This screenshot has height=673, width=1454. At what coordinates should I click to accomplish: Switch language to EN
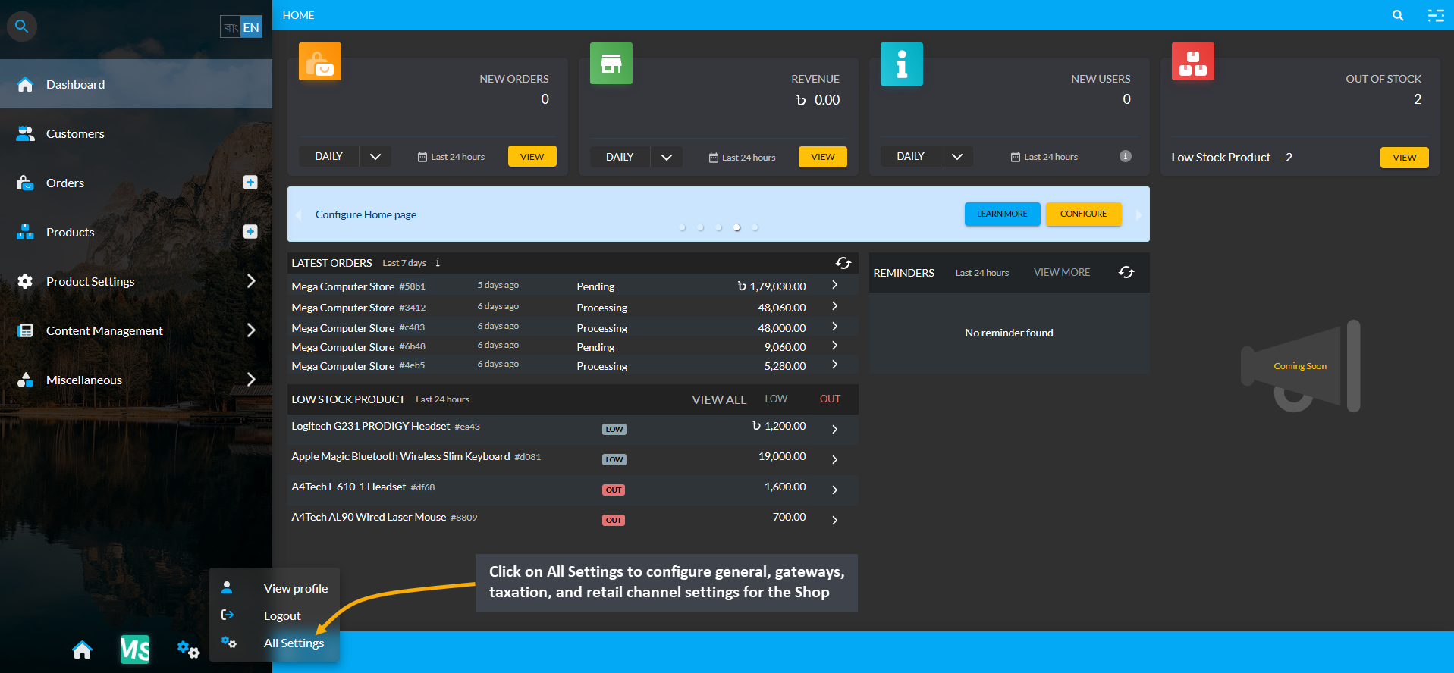pos(251,27)
